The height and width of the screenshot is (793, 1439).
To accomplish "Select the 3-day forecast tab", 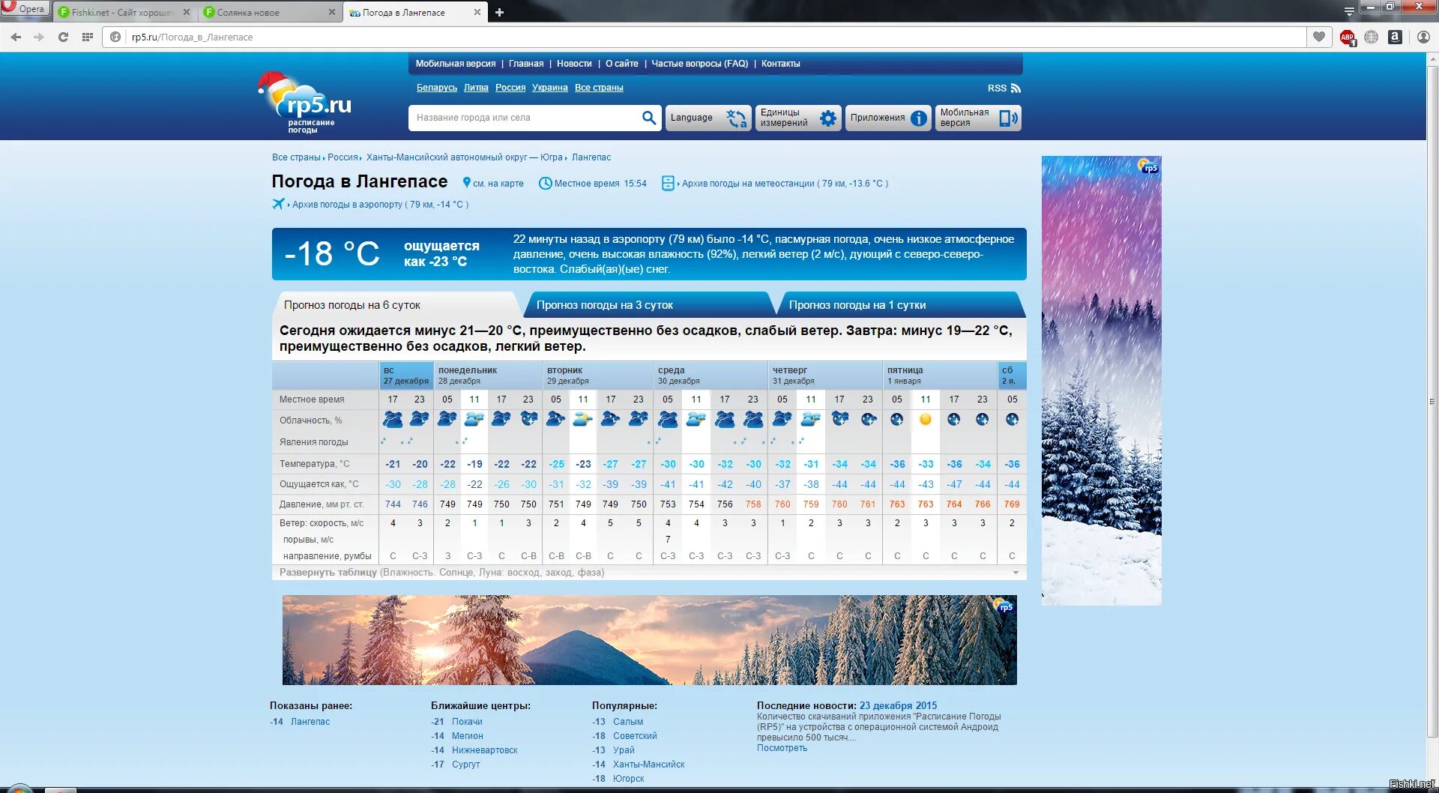I will click(x=648, y=305).
